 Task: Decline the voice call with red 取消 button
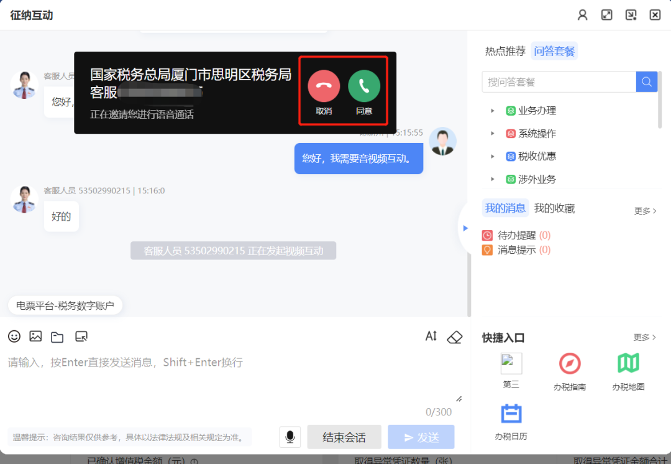click(324, 86)
